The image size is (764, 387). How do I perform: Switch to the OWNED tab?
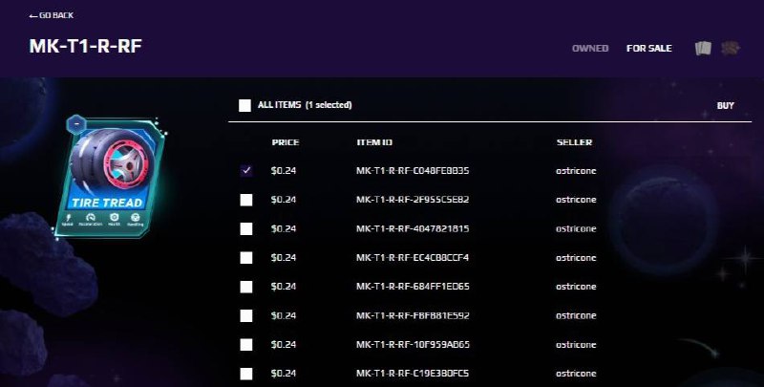(x=590, y=48)
